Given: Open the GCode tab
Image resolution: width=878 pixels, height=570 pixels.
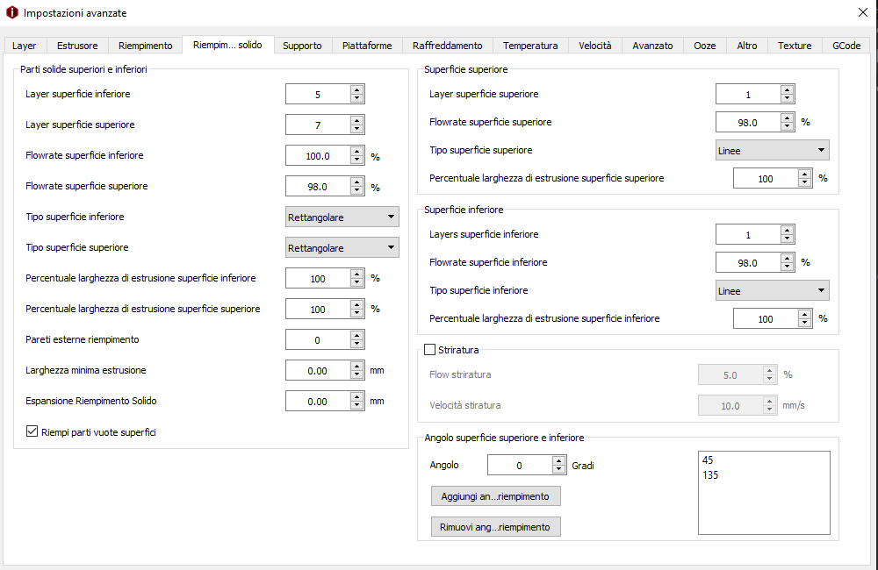Looking at the screenshot, I should click(846, 46).
